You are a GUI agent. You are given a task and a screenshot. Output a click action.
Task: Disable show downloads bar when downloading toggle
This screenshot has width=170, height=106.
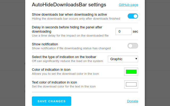pos(133,16)
